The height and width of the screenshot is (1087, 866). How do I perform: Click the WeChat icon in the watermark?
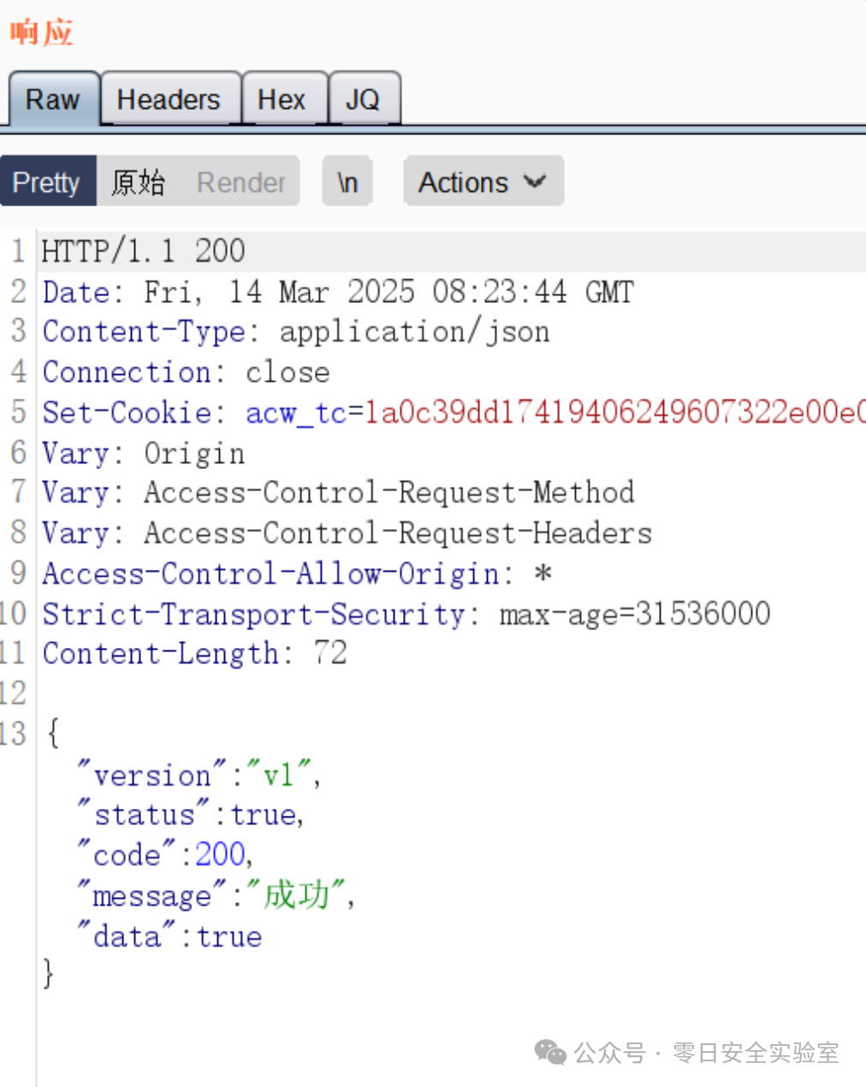click(550, 1052)
